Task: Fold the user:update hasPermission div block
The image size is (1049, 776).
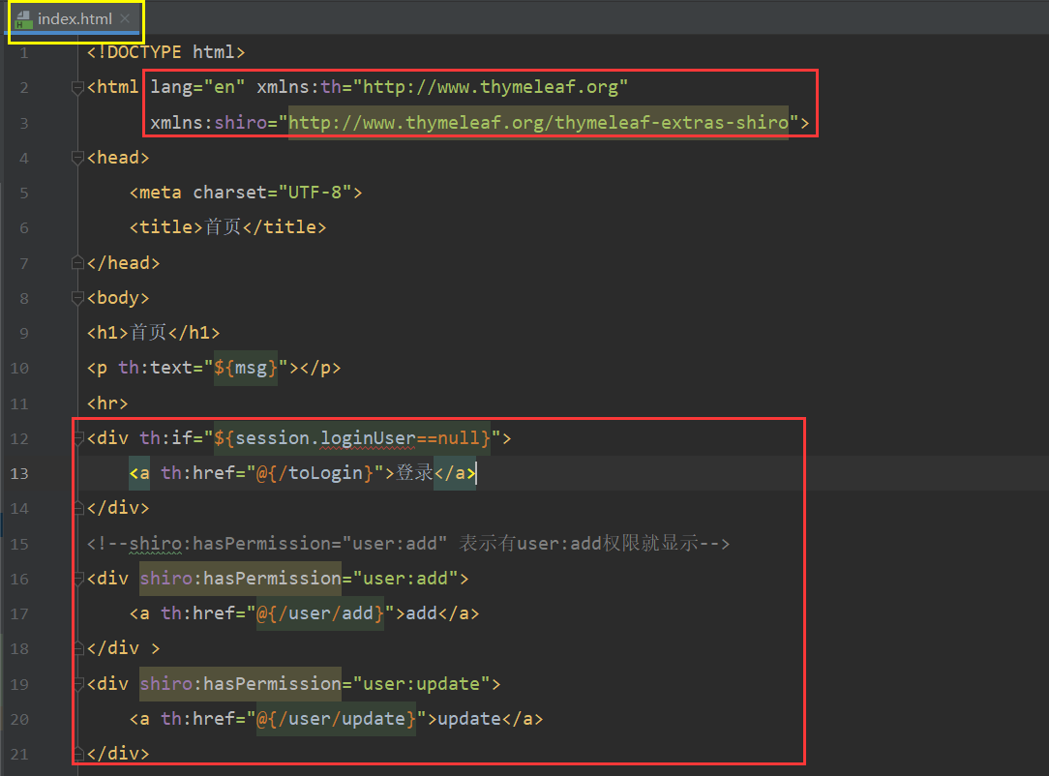Action: (77, 684)
